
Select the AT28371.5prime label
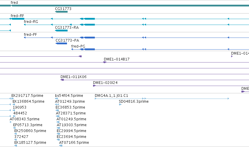coord(71,113)
